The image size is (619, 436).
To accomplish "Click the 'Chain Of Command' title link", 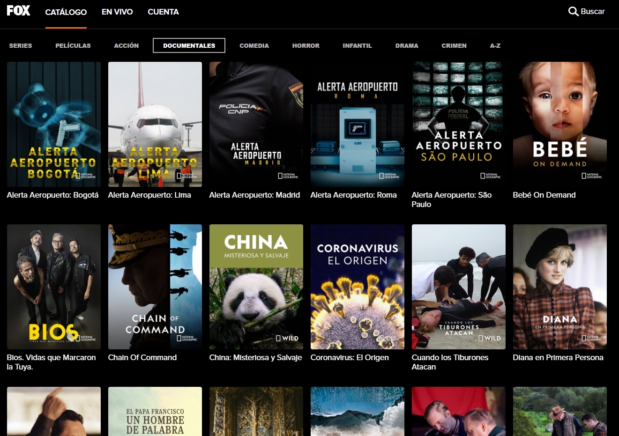I will coord(142,358).
